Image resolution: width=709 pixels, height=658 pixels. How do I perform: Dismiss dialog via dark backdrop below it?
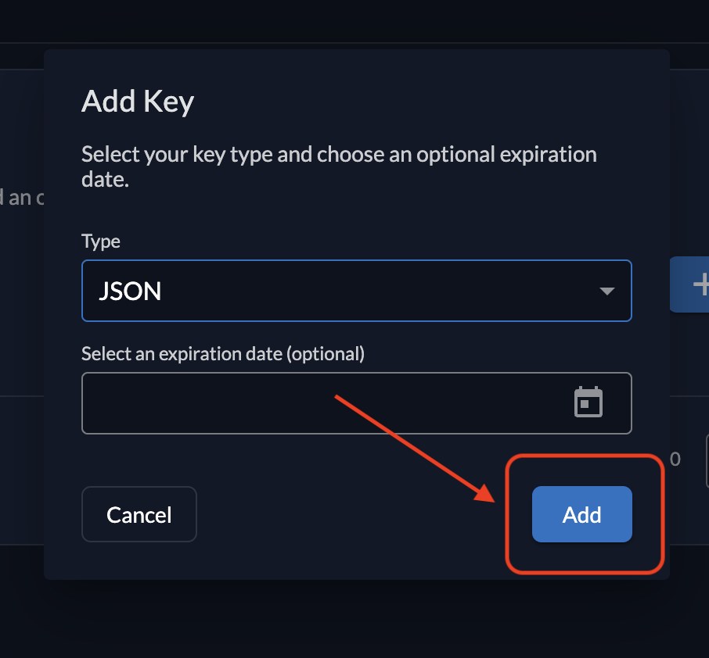click(x=352, y=621)
